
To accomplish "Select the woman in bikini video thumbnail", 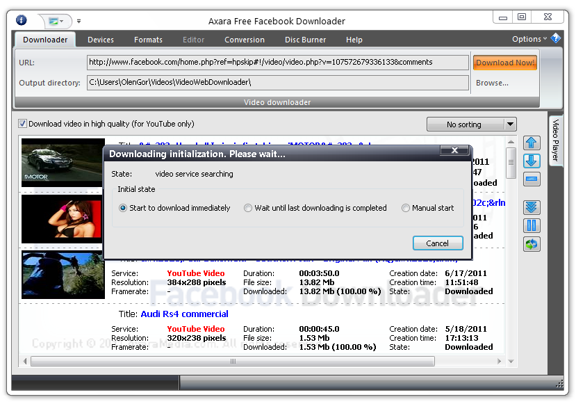I will click(x=61, y=219).
